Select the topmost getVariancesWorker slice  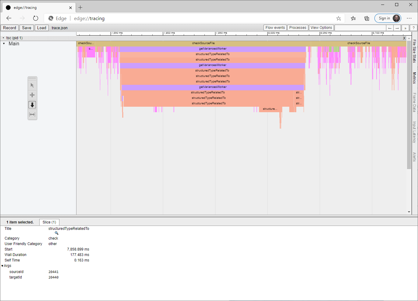point(213,49)
